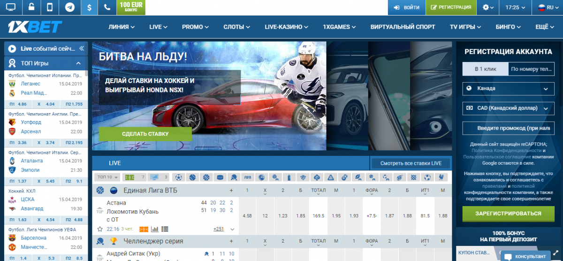This screenshot has height=261, width=563.
Task: Click the TOP marker beside Астана
Action: click(100, 209)
